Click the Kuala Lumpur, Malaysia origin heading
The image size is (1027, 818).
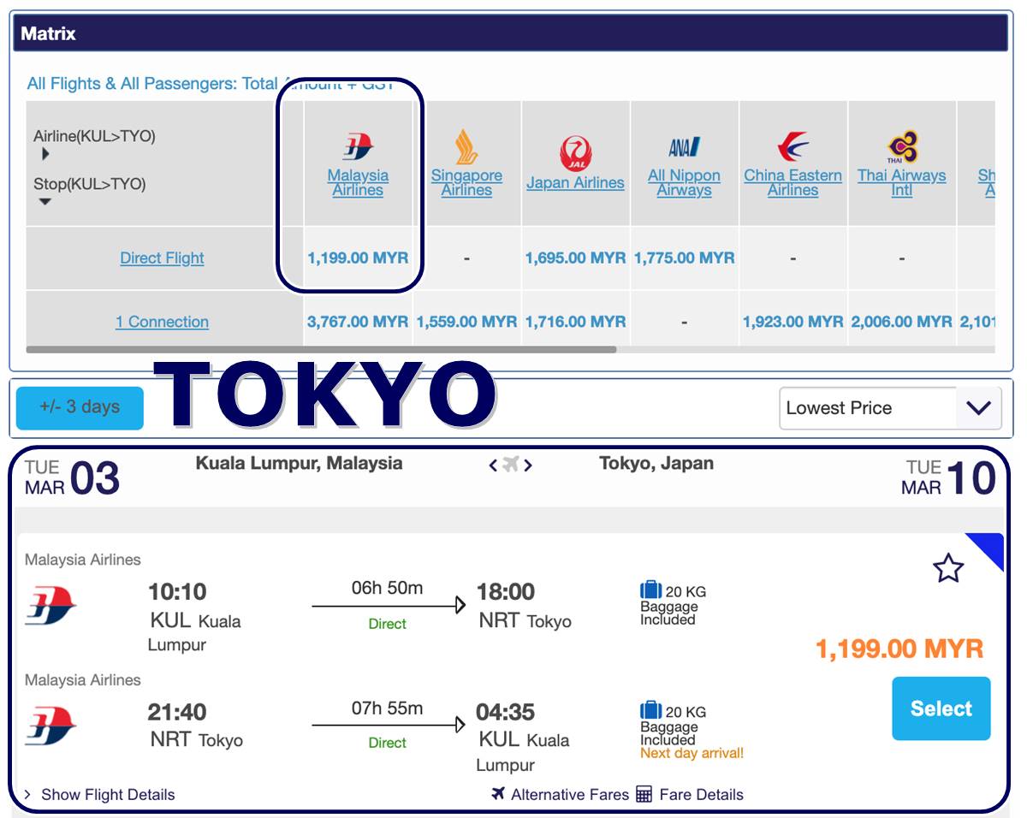(299, 463)
